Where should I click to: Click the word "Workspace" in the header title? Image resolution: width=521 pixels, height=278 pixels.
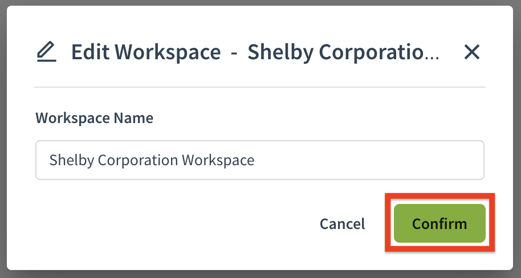tap(168, 53)
